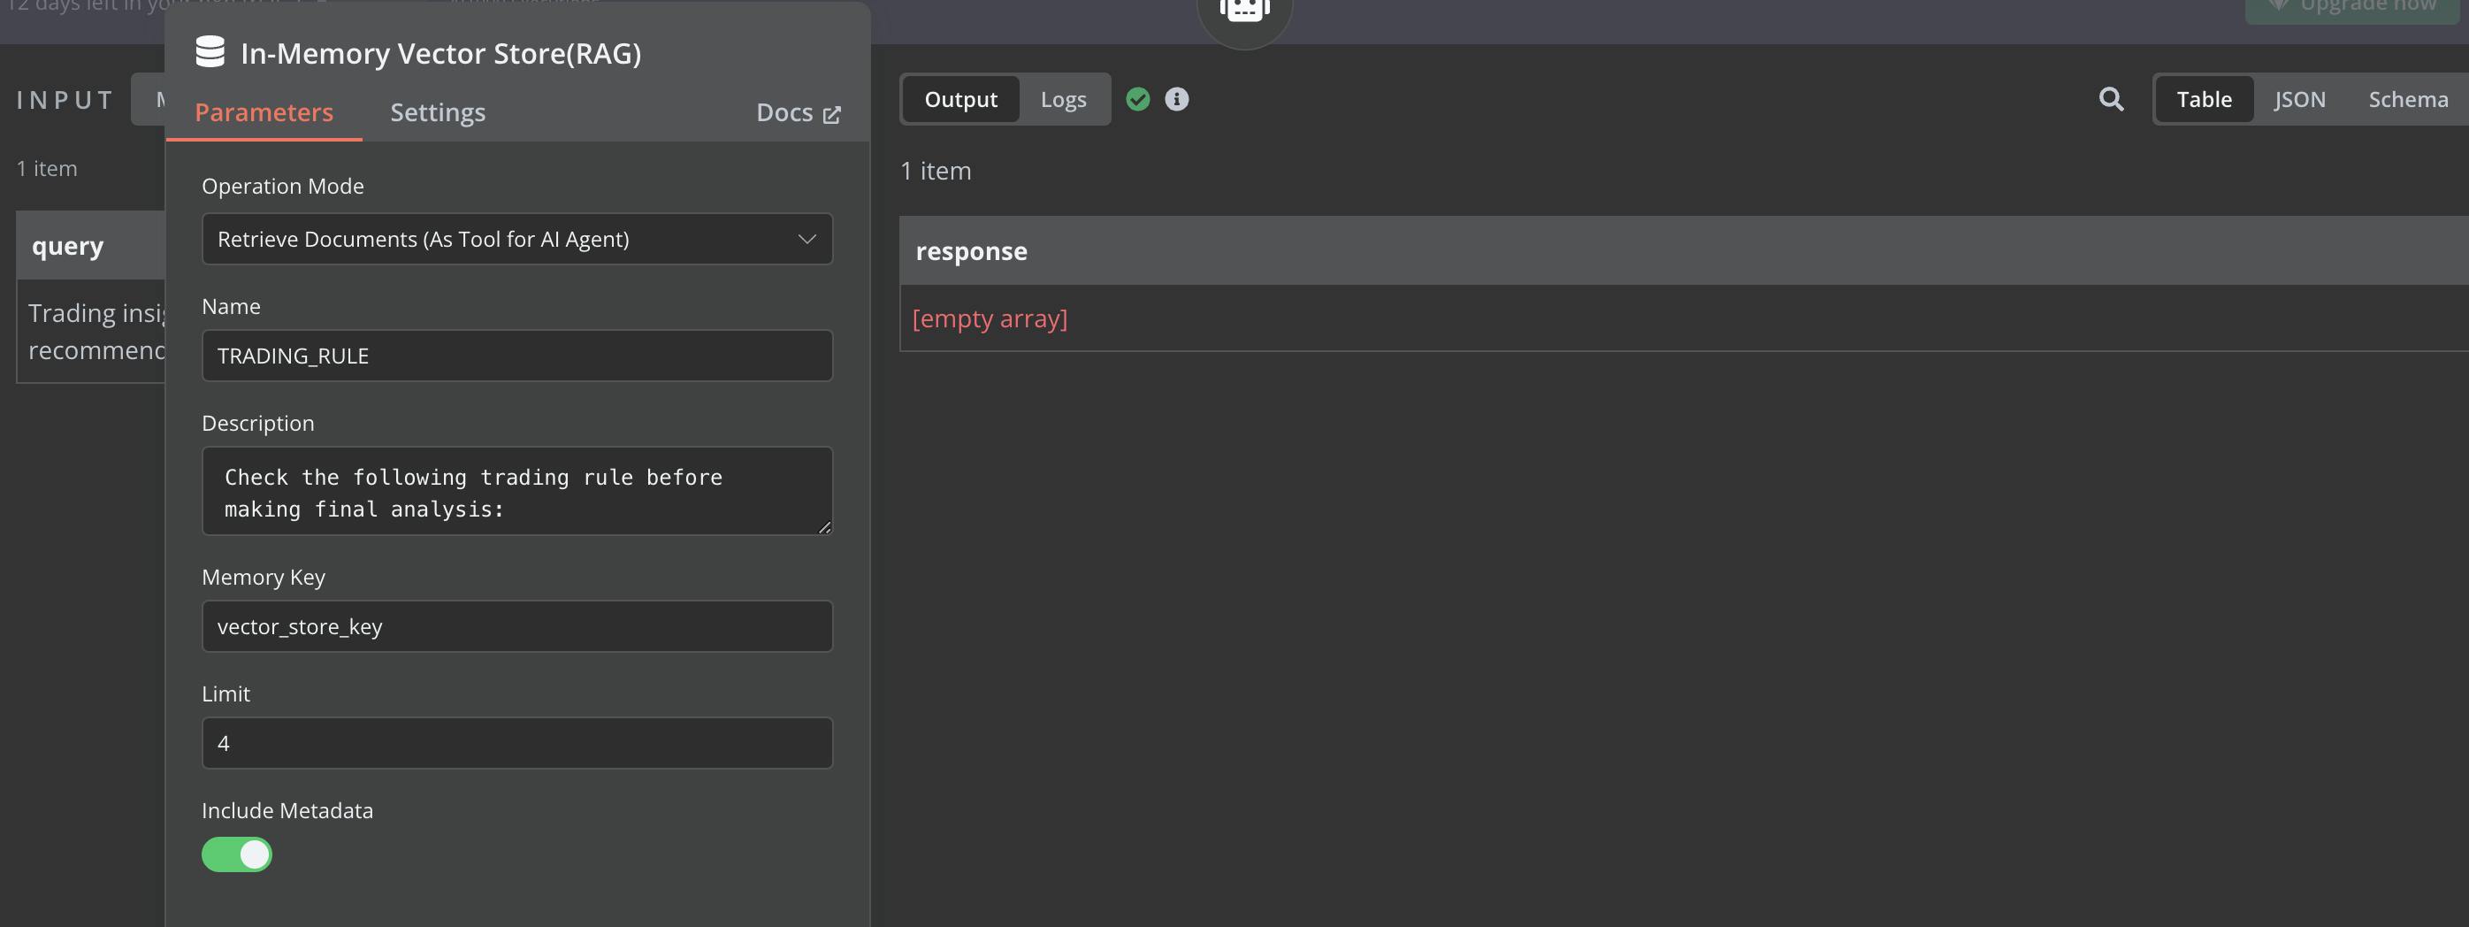Show output in JSON view
The width and height of the screenshot is (2469, 927).
coord(2299,99)
